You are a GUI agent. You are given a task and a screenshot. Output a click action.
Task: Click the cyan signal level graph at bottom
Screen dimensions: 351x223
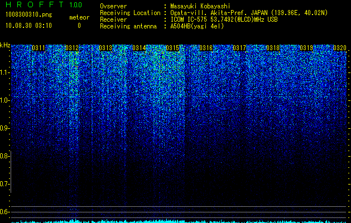179,221
